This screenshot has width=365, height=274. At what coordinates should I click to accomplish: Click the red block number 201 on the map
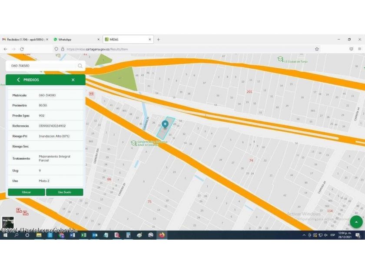pyautogui.click(x=249, y=92)
